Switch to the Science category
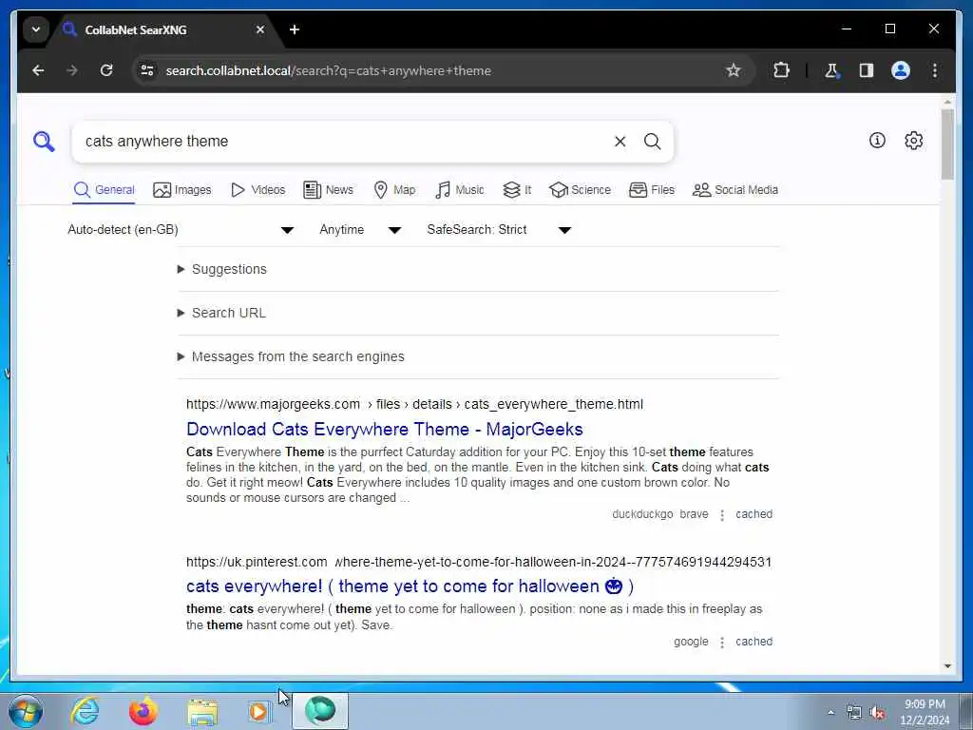The image size is (973, 730). click(x=581, y=190)
